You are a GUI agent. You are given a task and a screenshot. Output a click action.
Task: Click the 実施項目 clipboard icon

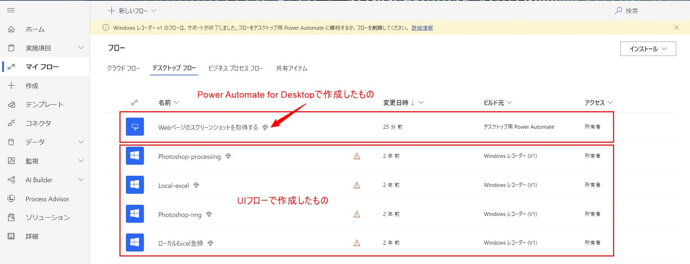11,48
